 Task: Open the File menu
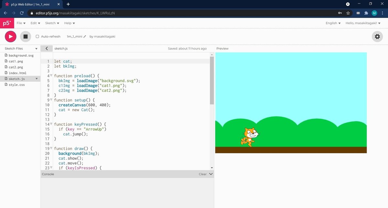(x=21, y=23)
